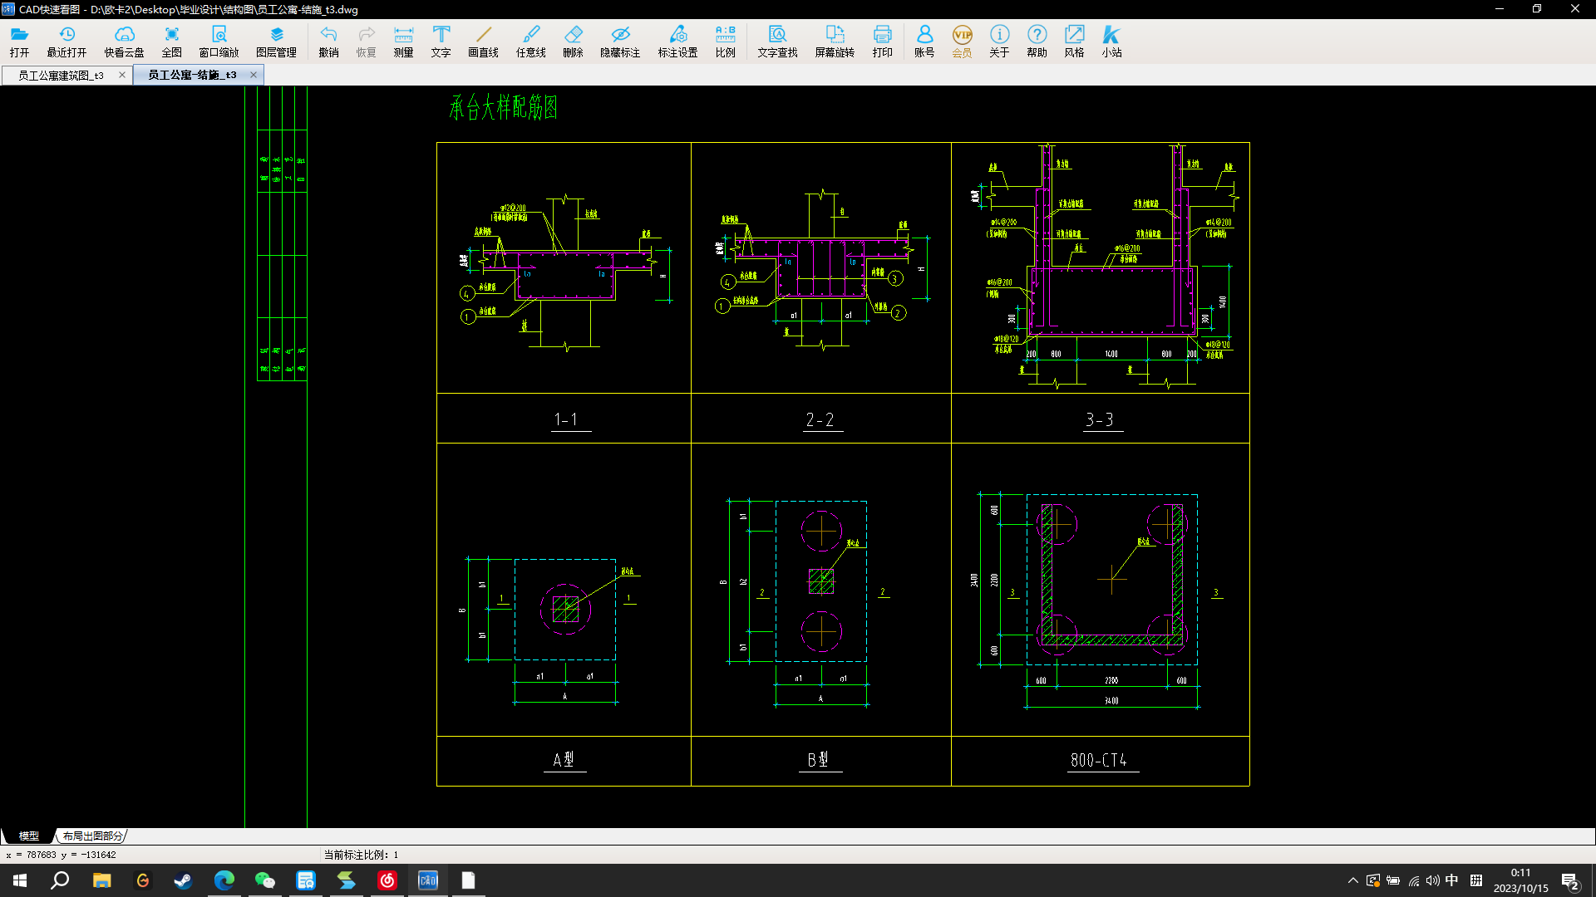
Task: Click the B型 plan label
Action: point(818,760)
